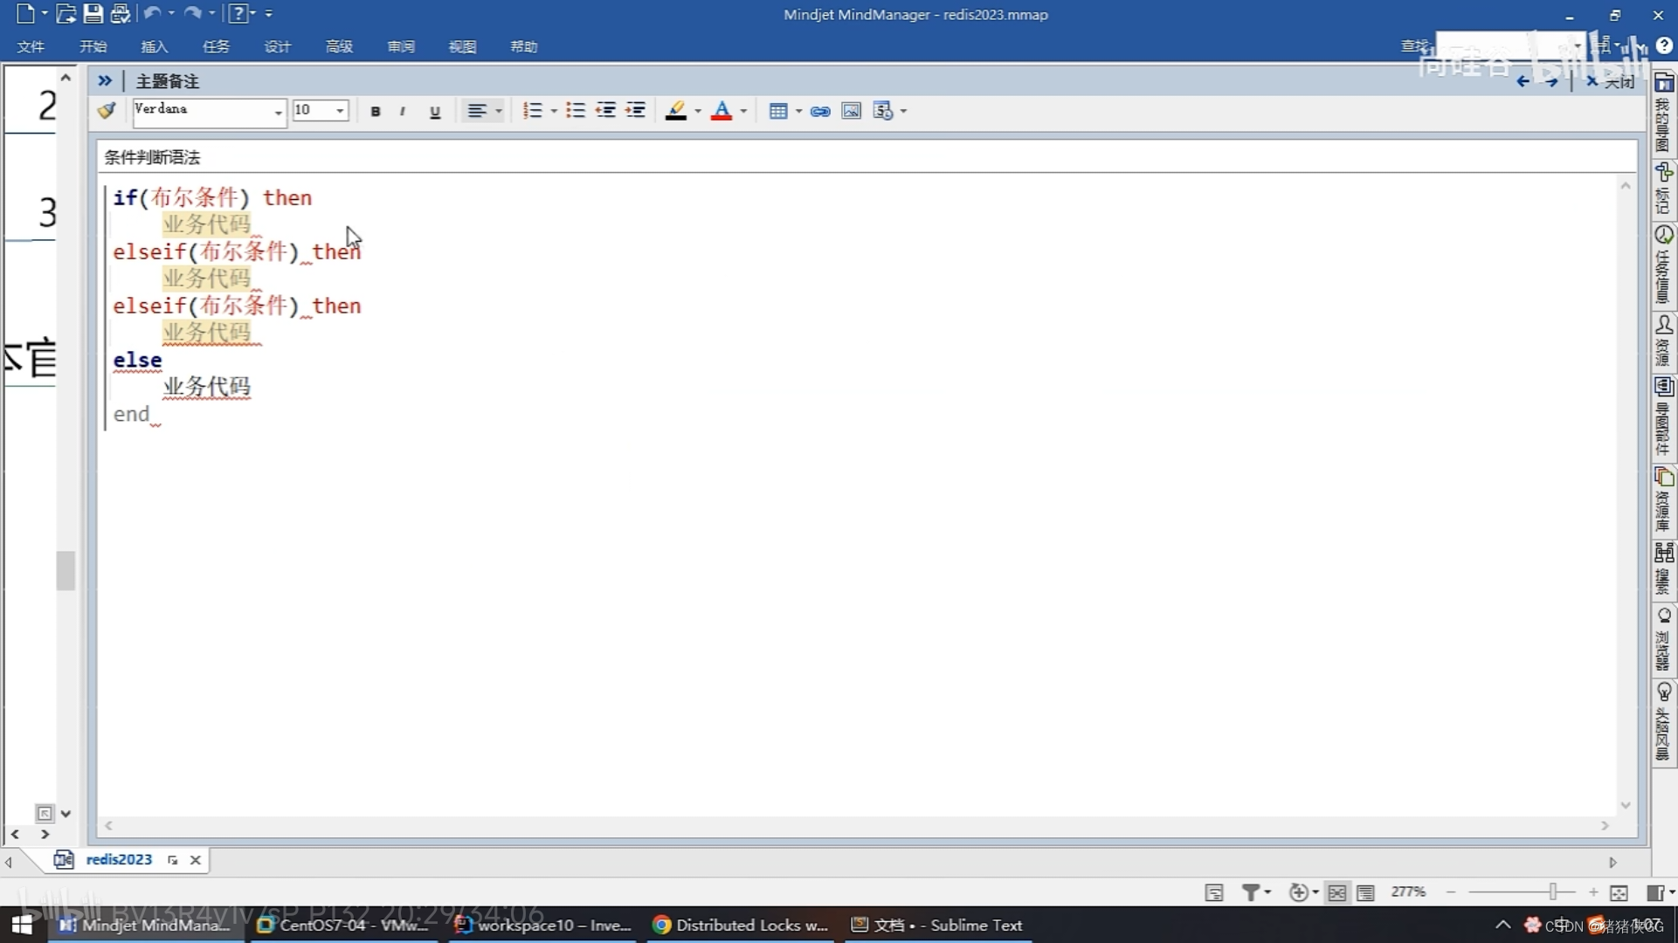Click the date and time insert icon
The image size is (1678, 943).
point(883,111)
